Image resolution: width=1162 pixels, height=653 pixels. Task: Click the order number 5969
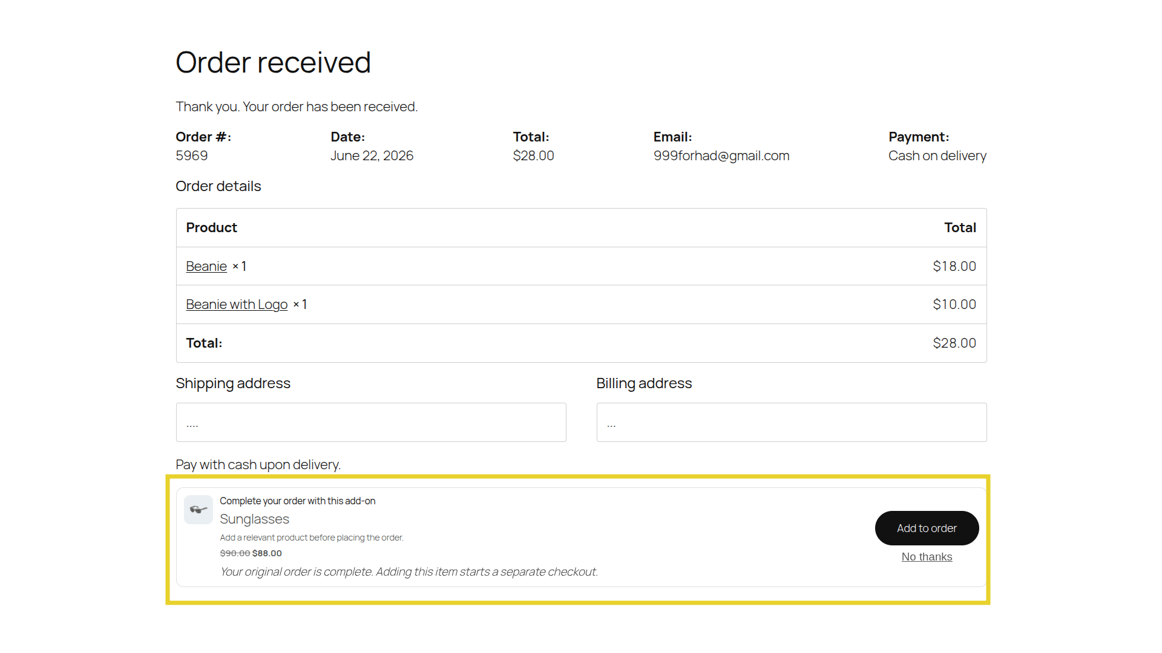coord(192,156)
